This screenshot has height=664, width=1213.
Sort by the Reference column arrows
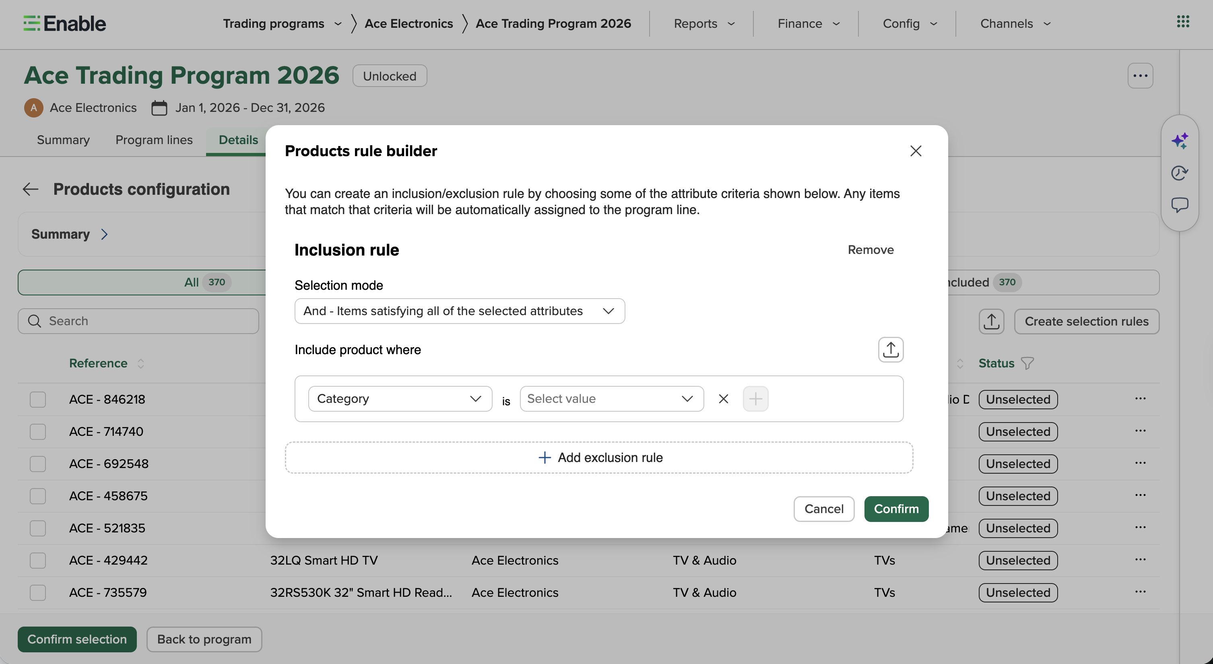(x=140, y=363)
